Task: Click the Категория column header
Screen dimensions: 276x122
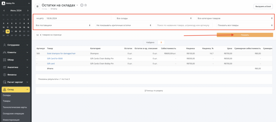Action: click(95, 48)
